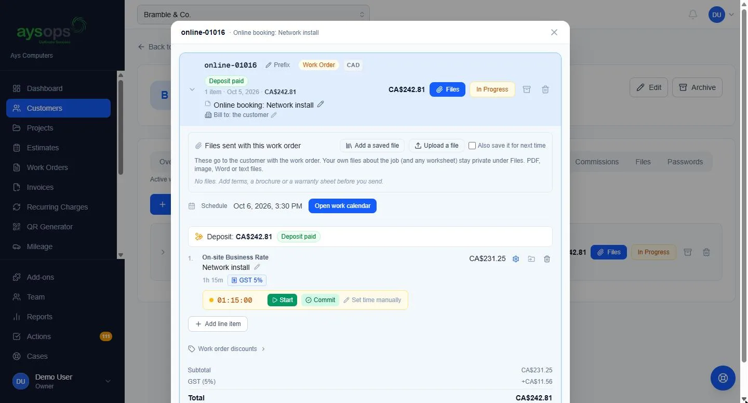The height and width of the screenshot is (403, 748).
Task: Archive work order online-01016 in the dialog header
Action: click(527, 89)
